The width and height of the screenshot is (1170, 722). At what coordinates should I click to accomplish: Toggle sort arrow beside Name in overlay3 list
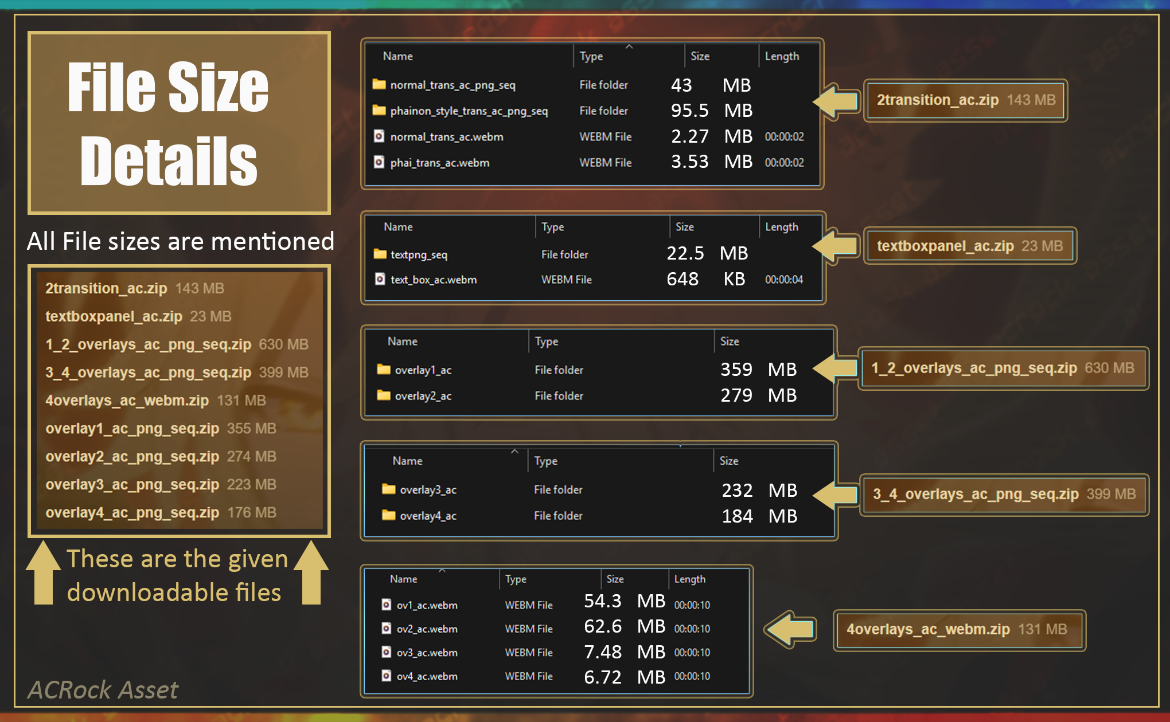[514, 452]
